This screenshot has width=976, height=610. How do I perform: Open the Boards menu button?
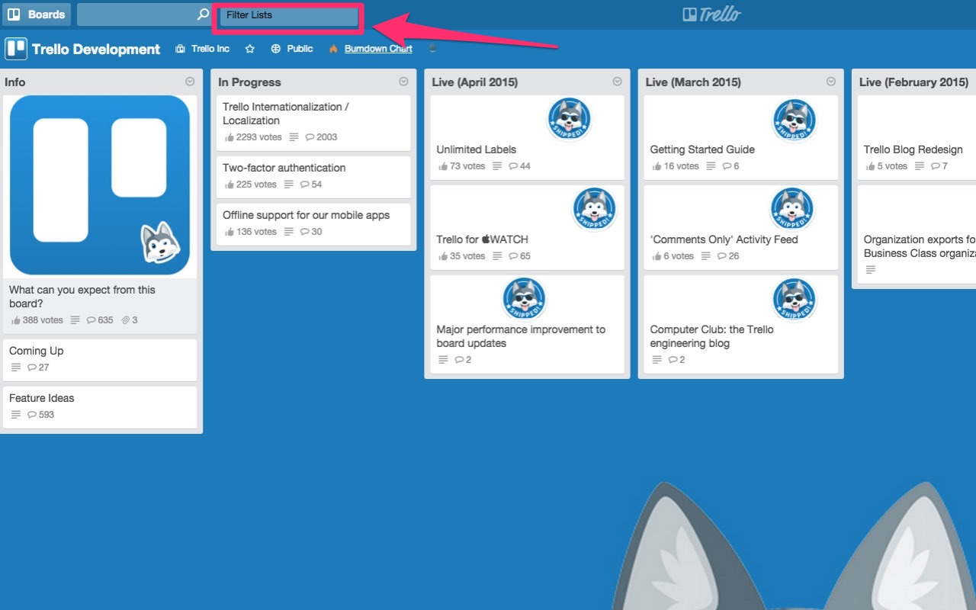coord(37,14)
